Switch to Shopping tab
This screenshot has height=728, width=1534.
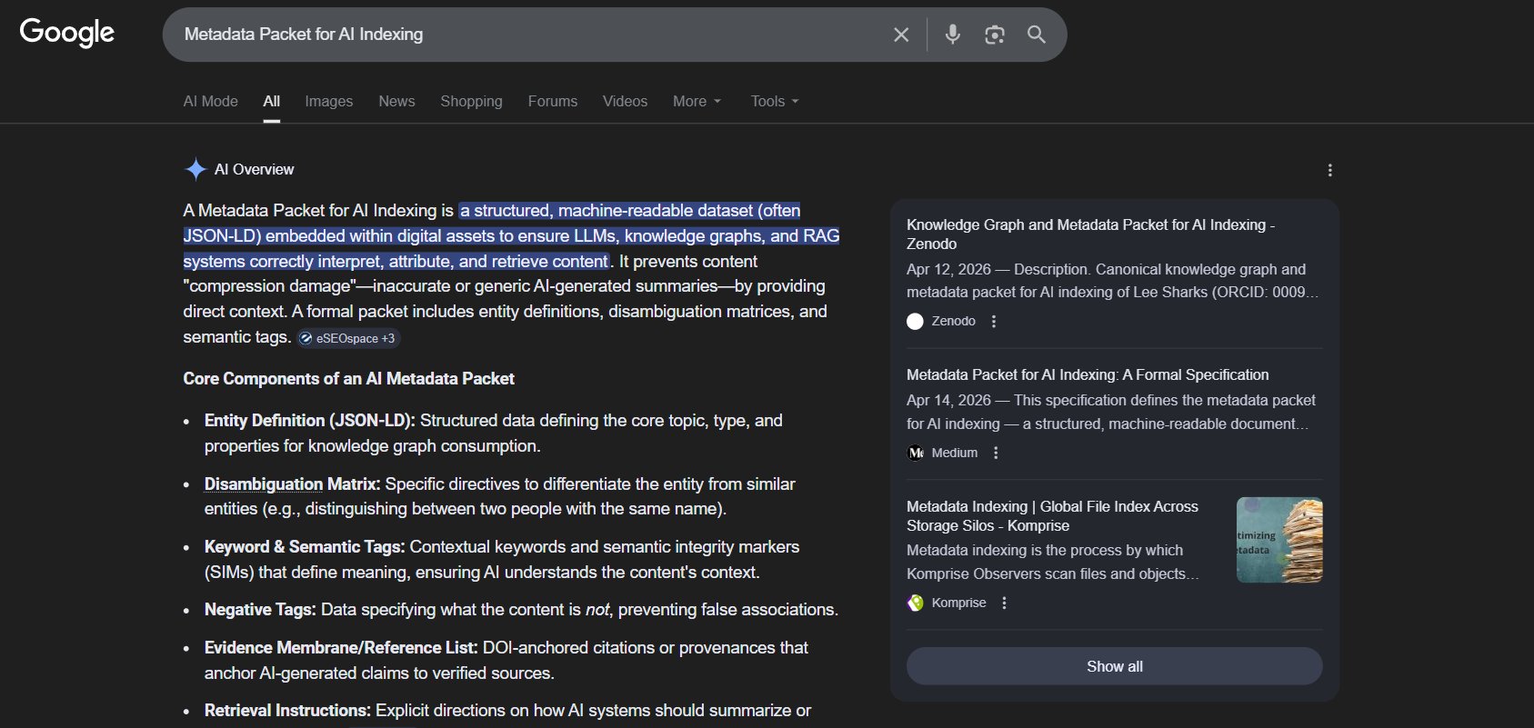(471, 101)
